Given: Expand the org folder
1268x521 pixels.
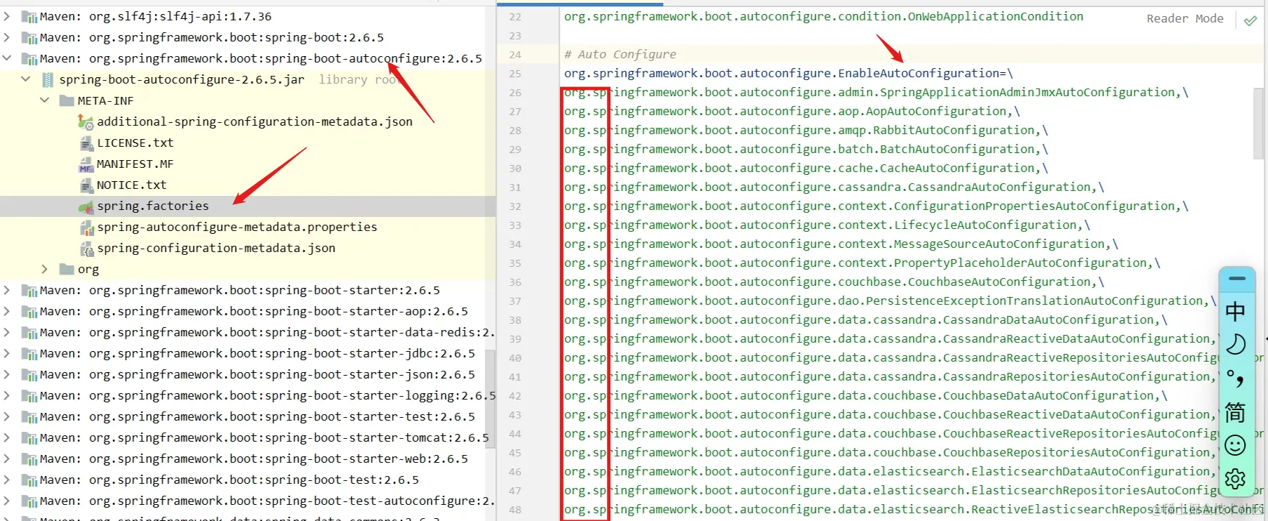Looking at the screenshot, I should (x=45, y=269).
